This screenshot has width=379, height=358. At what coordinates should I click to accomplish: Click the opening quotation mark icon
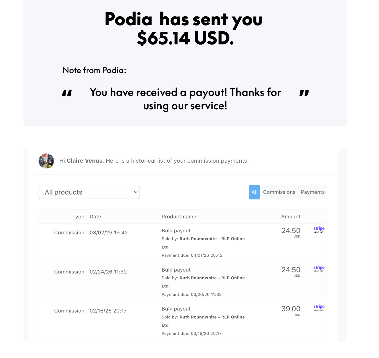tap(67, 93)
